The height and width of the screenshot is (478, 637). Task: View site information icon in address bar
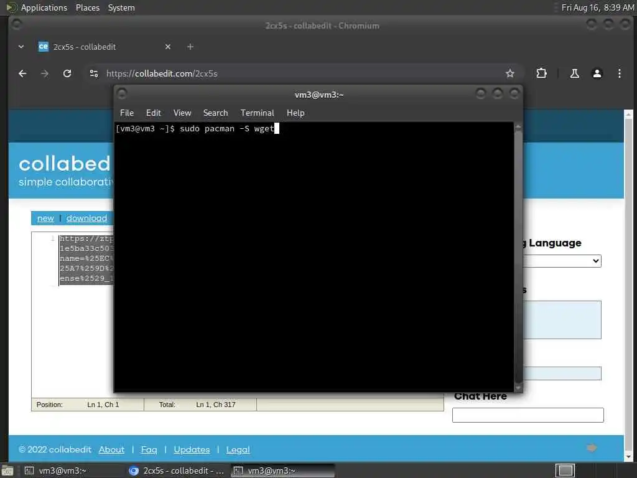[x=94, y=73]
